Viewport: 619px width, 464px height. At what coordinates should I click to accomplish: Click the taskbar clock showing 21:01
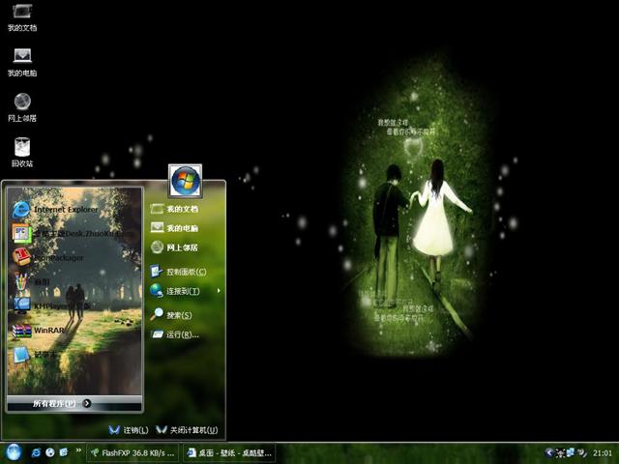click(x=602, y=453)
